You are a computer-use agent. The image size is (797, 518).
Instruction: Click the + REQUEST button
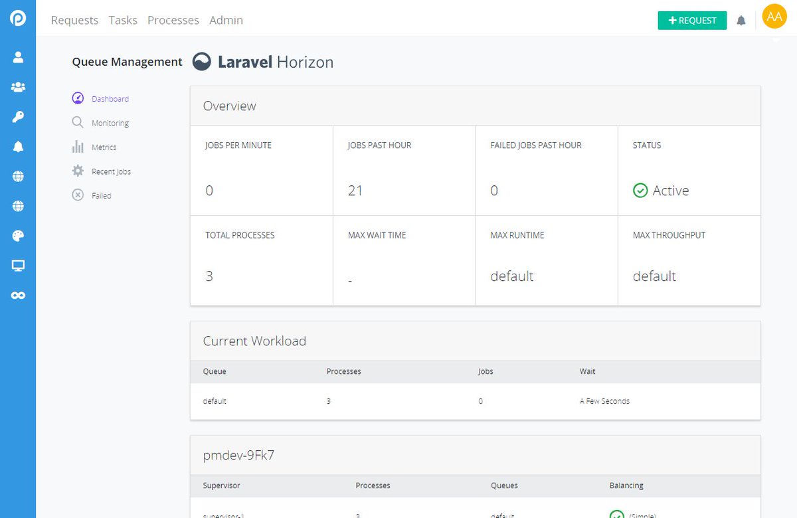coord(692,21)
